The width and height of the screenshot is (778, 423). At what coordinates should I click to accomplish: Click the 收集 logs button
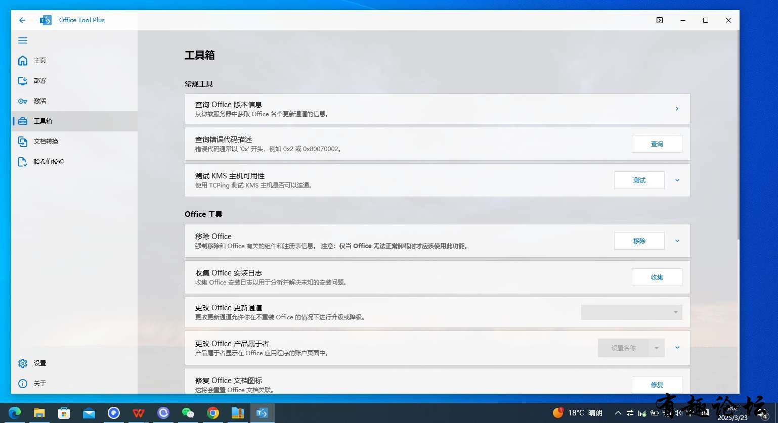657,277
